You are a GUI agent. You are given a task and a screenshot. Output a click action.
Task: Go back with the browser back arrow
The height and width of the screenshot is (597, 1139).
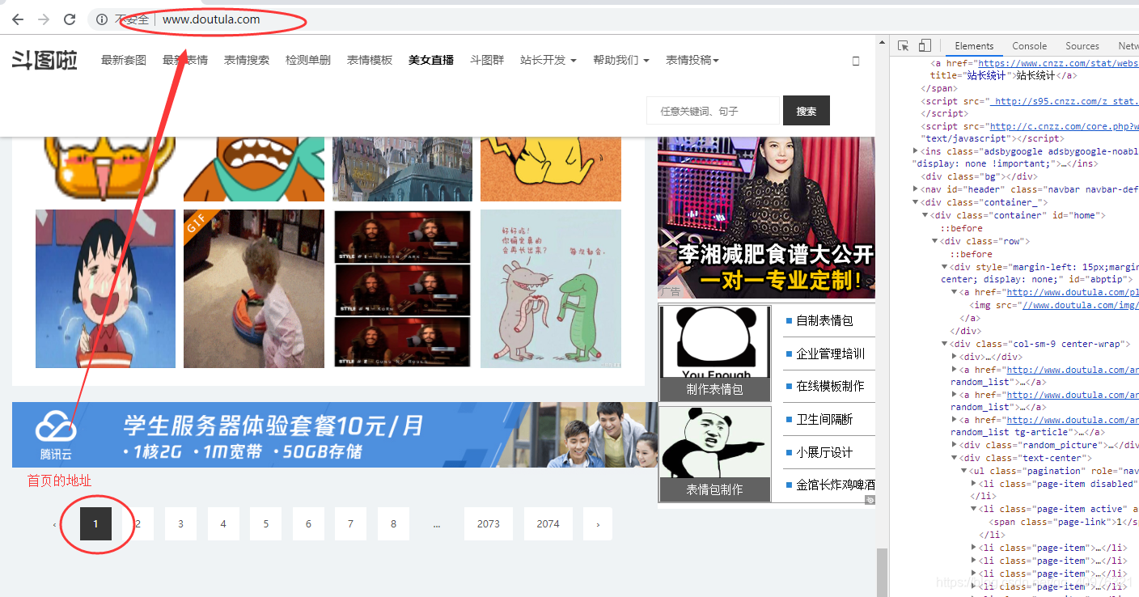click(18, 19)
